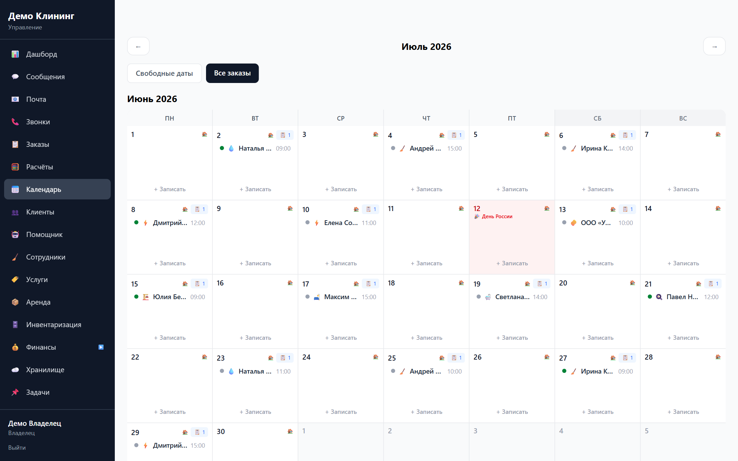Click the Расчёты calculator icon
The height and width of the screenshot is (461, 738).
click(x=15, y=167)
